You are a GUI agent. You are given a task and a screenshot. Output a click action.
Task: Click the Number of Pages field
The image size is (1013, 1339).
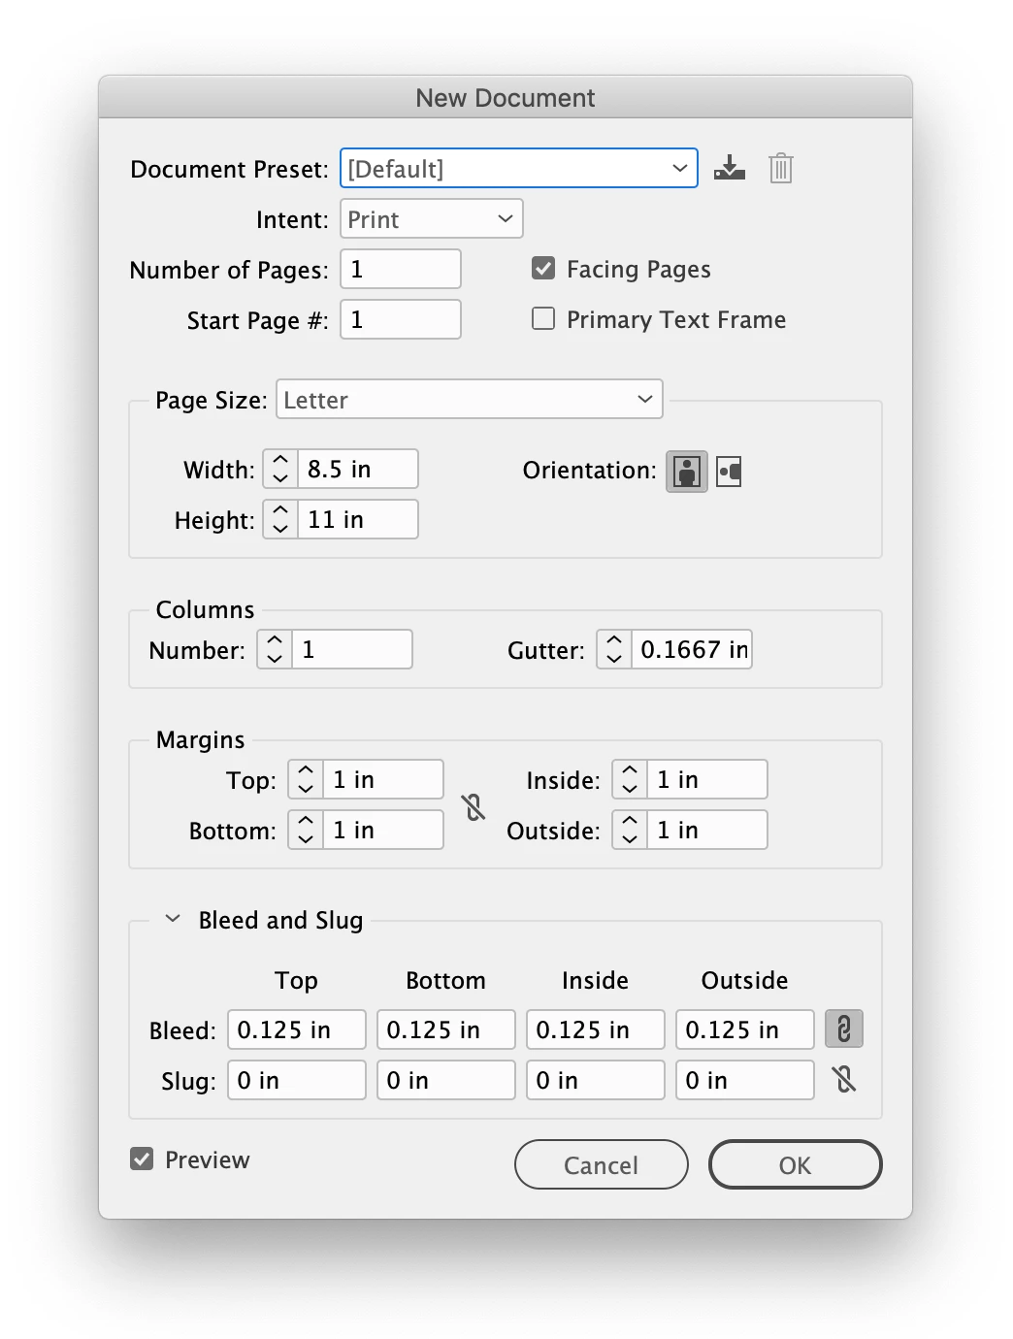click(401, 269)
